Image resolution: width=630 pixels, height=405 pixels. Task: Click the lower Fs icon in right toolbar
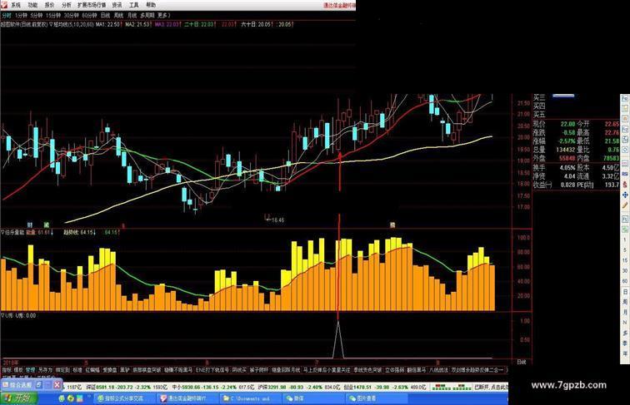tap(625, 220)
